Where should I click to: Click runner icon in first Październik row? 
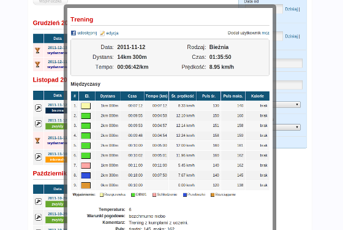pyautogui.click(x=38, y=201)
